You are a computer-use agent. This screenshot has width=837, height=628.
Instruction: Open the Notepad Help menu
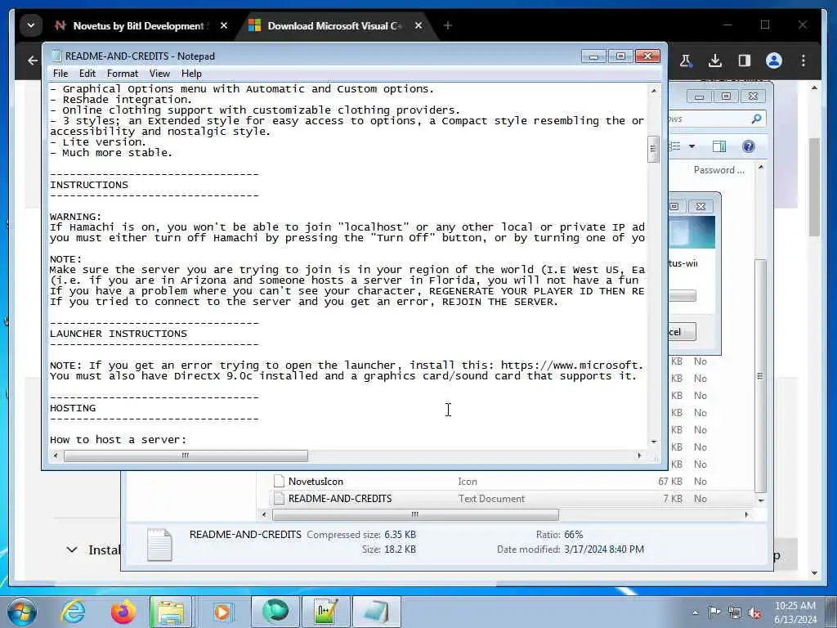[x=191, y=74]
